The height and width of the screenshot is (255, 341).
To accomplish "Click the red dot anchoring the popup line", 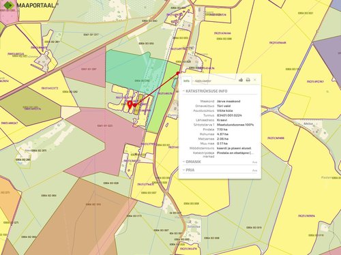I will point(178,73).
